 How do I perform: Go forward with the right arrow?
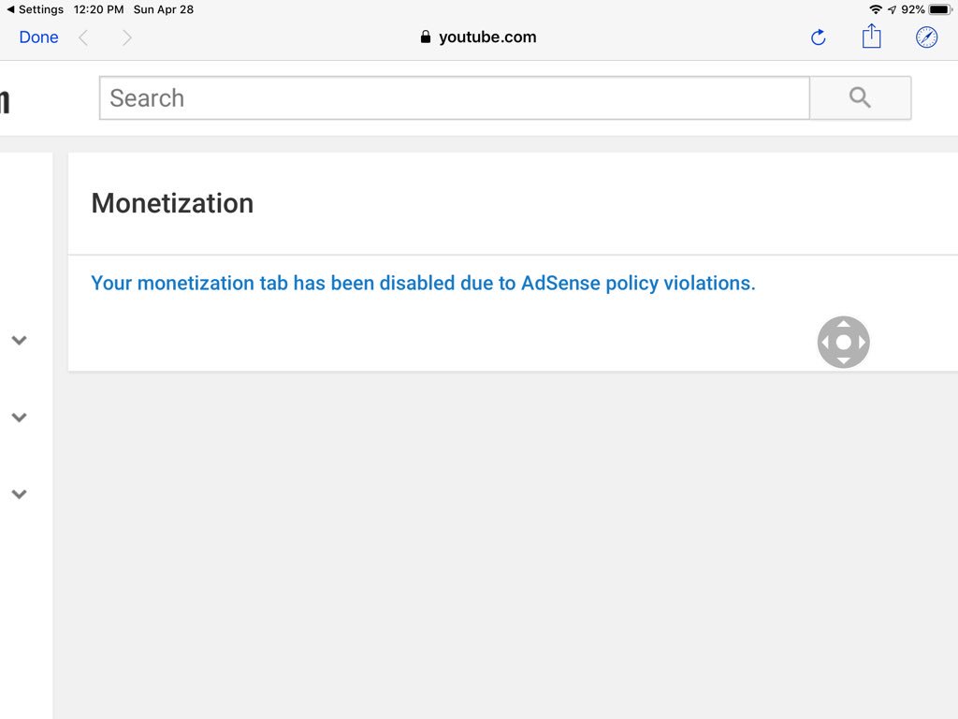coord(126,37)
